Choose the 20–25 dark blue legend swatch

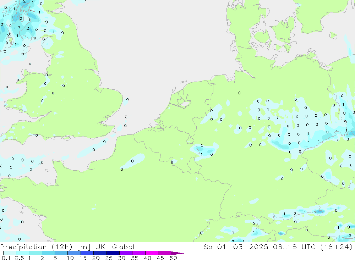coord(100,253)
